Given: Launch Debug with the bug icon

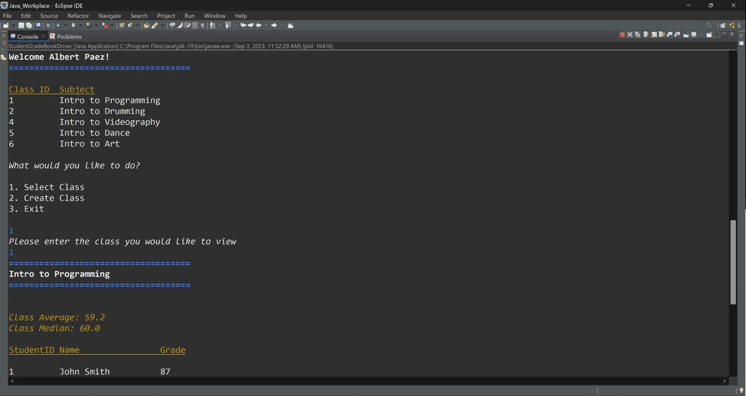Looking at the screenshot, I should [58, 25].
